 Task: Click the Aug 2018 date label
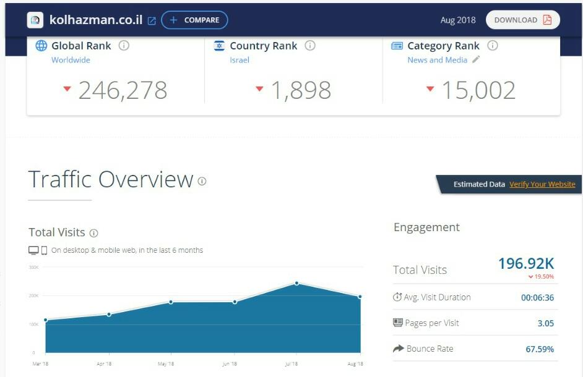458,20
